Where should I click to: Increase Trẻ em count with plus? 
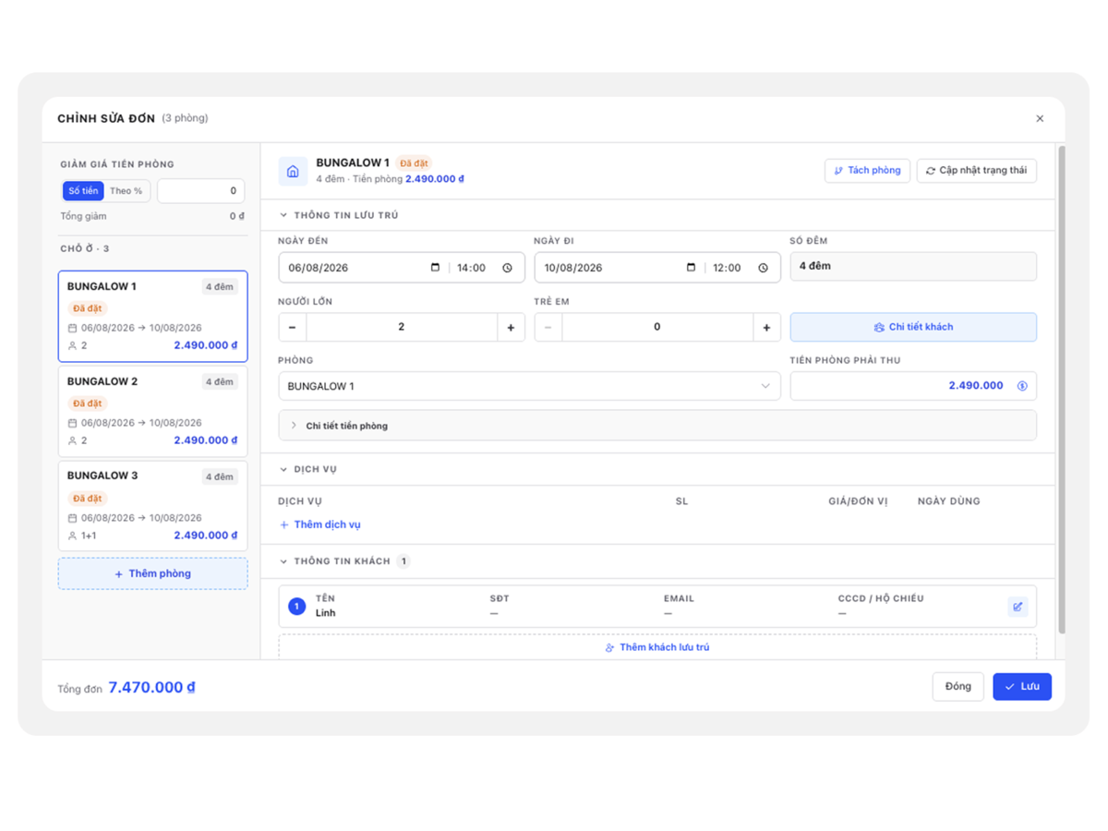coord(766,327)
